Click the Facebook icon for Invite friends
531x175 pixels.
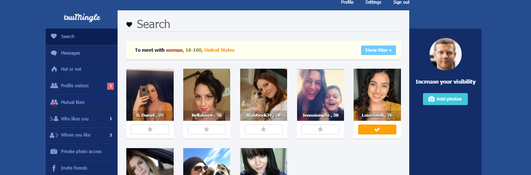54,168
